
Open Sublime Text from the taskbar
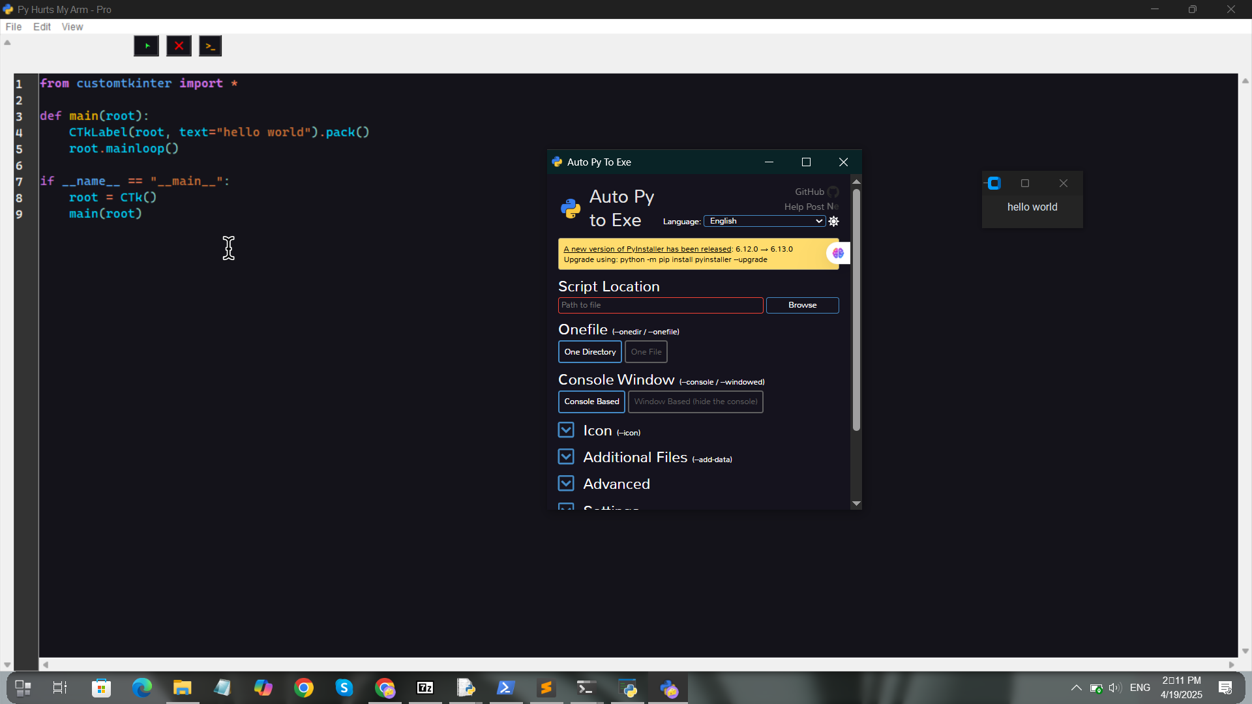(546, 688)
